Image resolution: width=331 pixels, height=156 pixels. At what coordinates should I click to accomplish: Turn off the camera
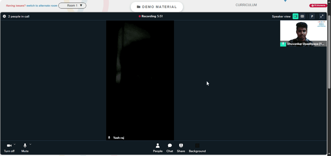[9, 148]
